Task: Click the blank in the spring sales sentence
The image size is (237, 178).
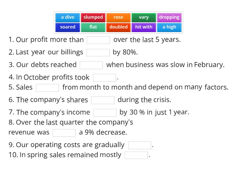Action: tap(136, 155)
